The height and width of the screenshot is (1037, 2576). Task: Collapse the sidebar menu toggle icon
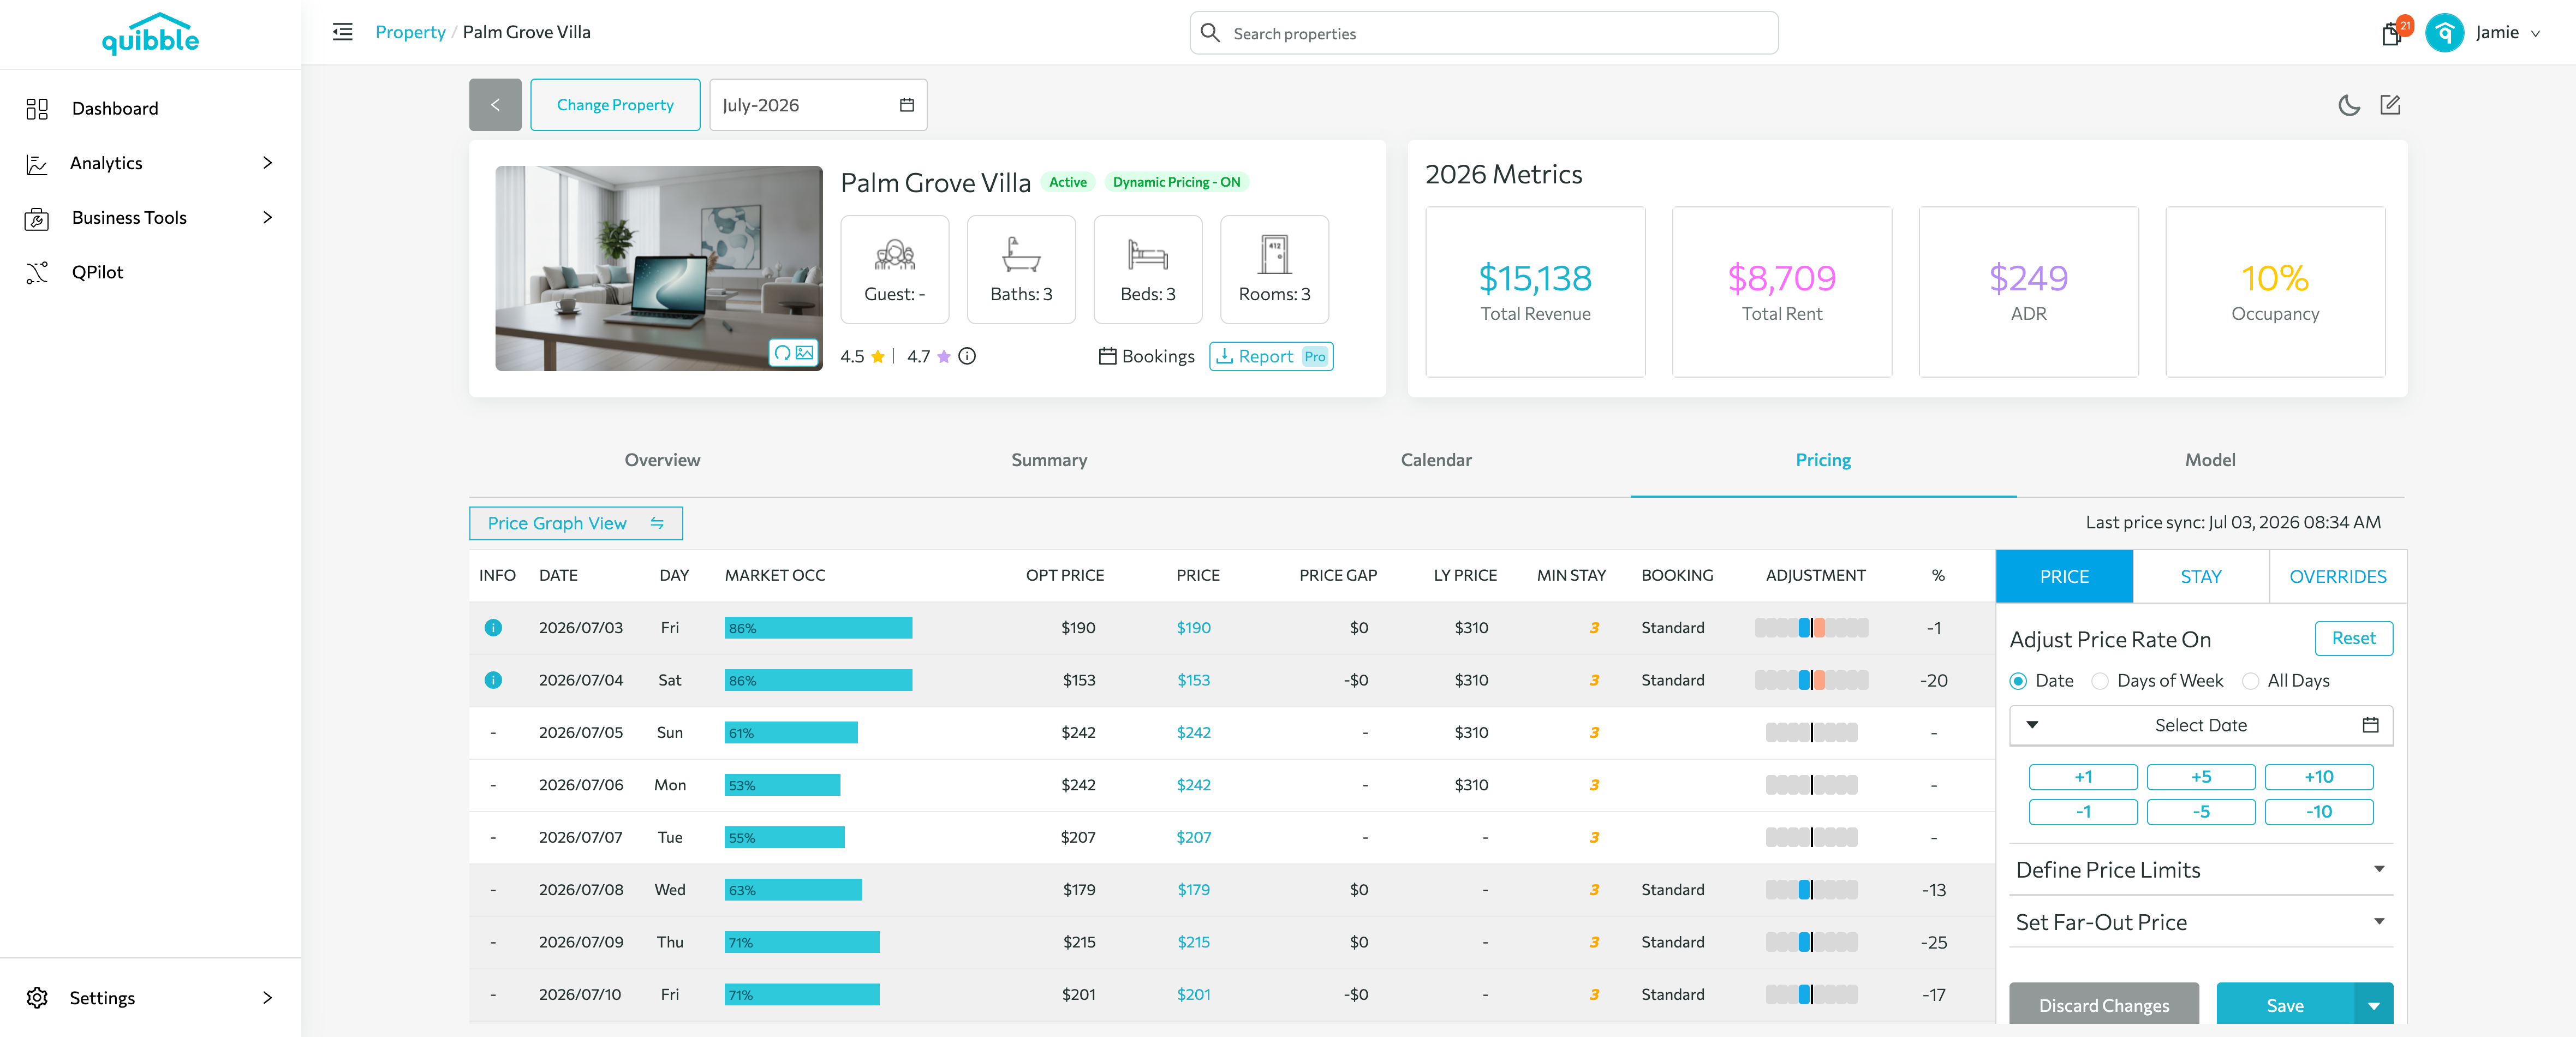pyautogui.click(x=342, y=32)
